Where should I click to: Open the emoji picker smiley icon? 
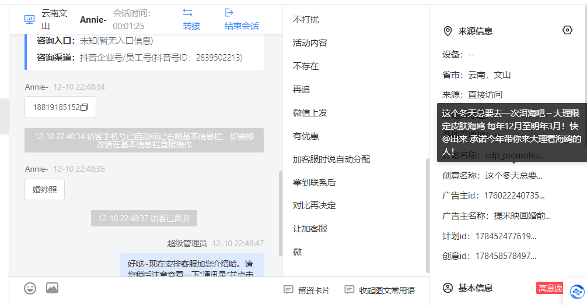click(30, 288)
